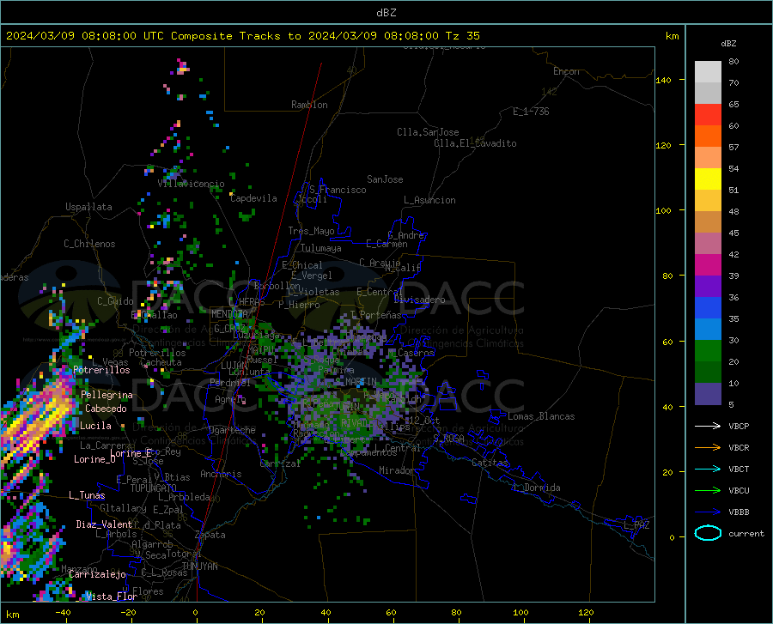773x624 pixels.
Task: Select the 65 dBZ red swatch
Action: click(708, 115)
